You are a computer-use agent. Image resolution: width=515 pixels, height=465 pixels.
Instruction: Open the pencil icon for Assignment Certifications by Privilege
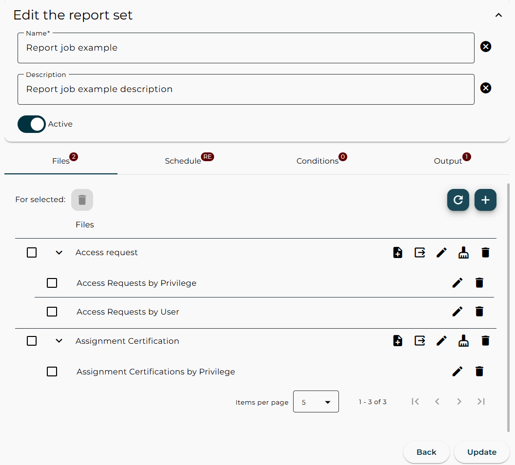coord(457,371)
